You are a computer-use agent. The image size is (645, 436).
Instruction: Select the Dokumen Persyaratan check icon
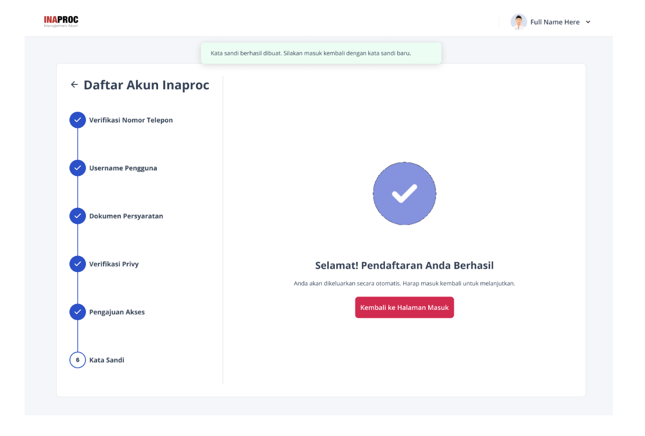[x=77, y=216]
